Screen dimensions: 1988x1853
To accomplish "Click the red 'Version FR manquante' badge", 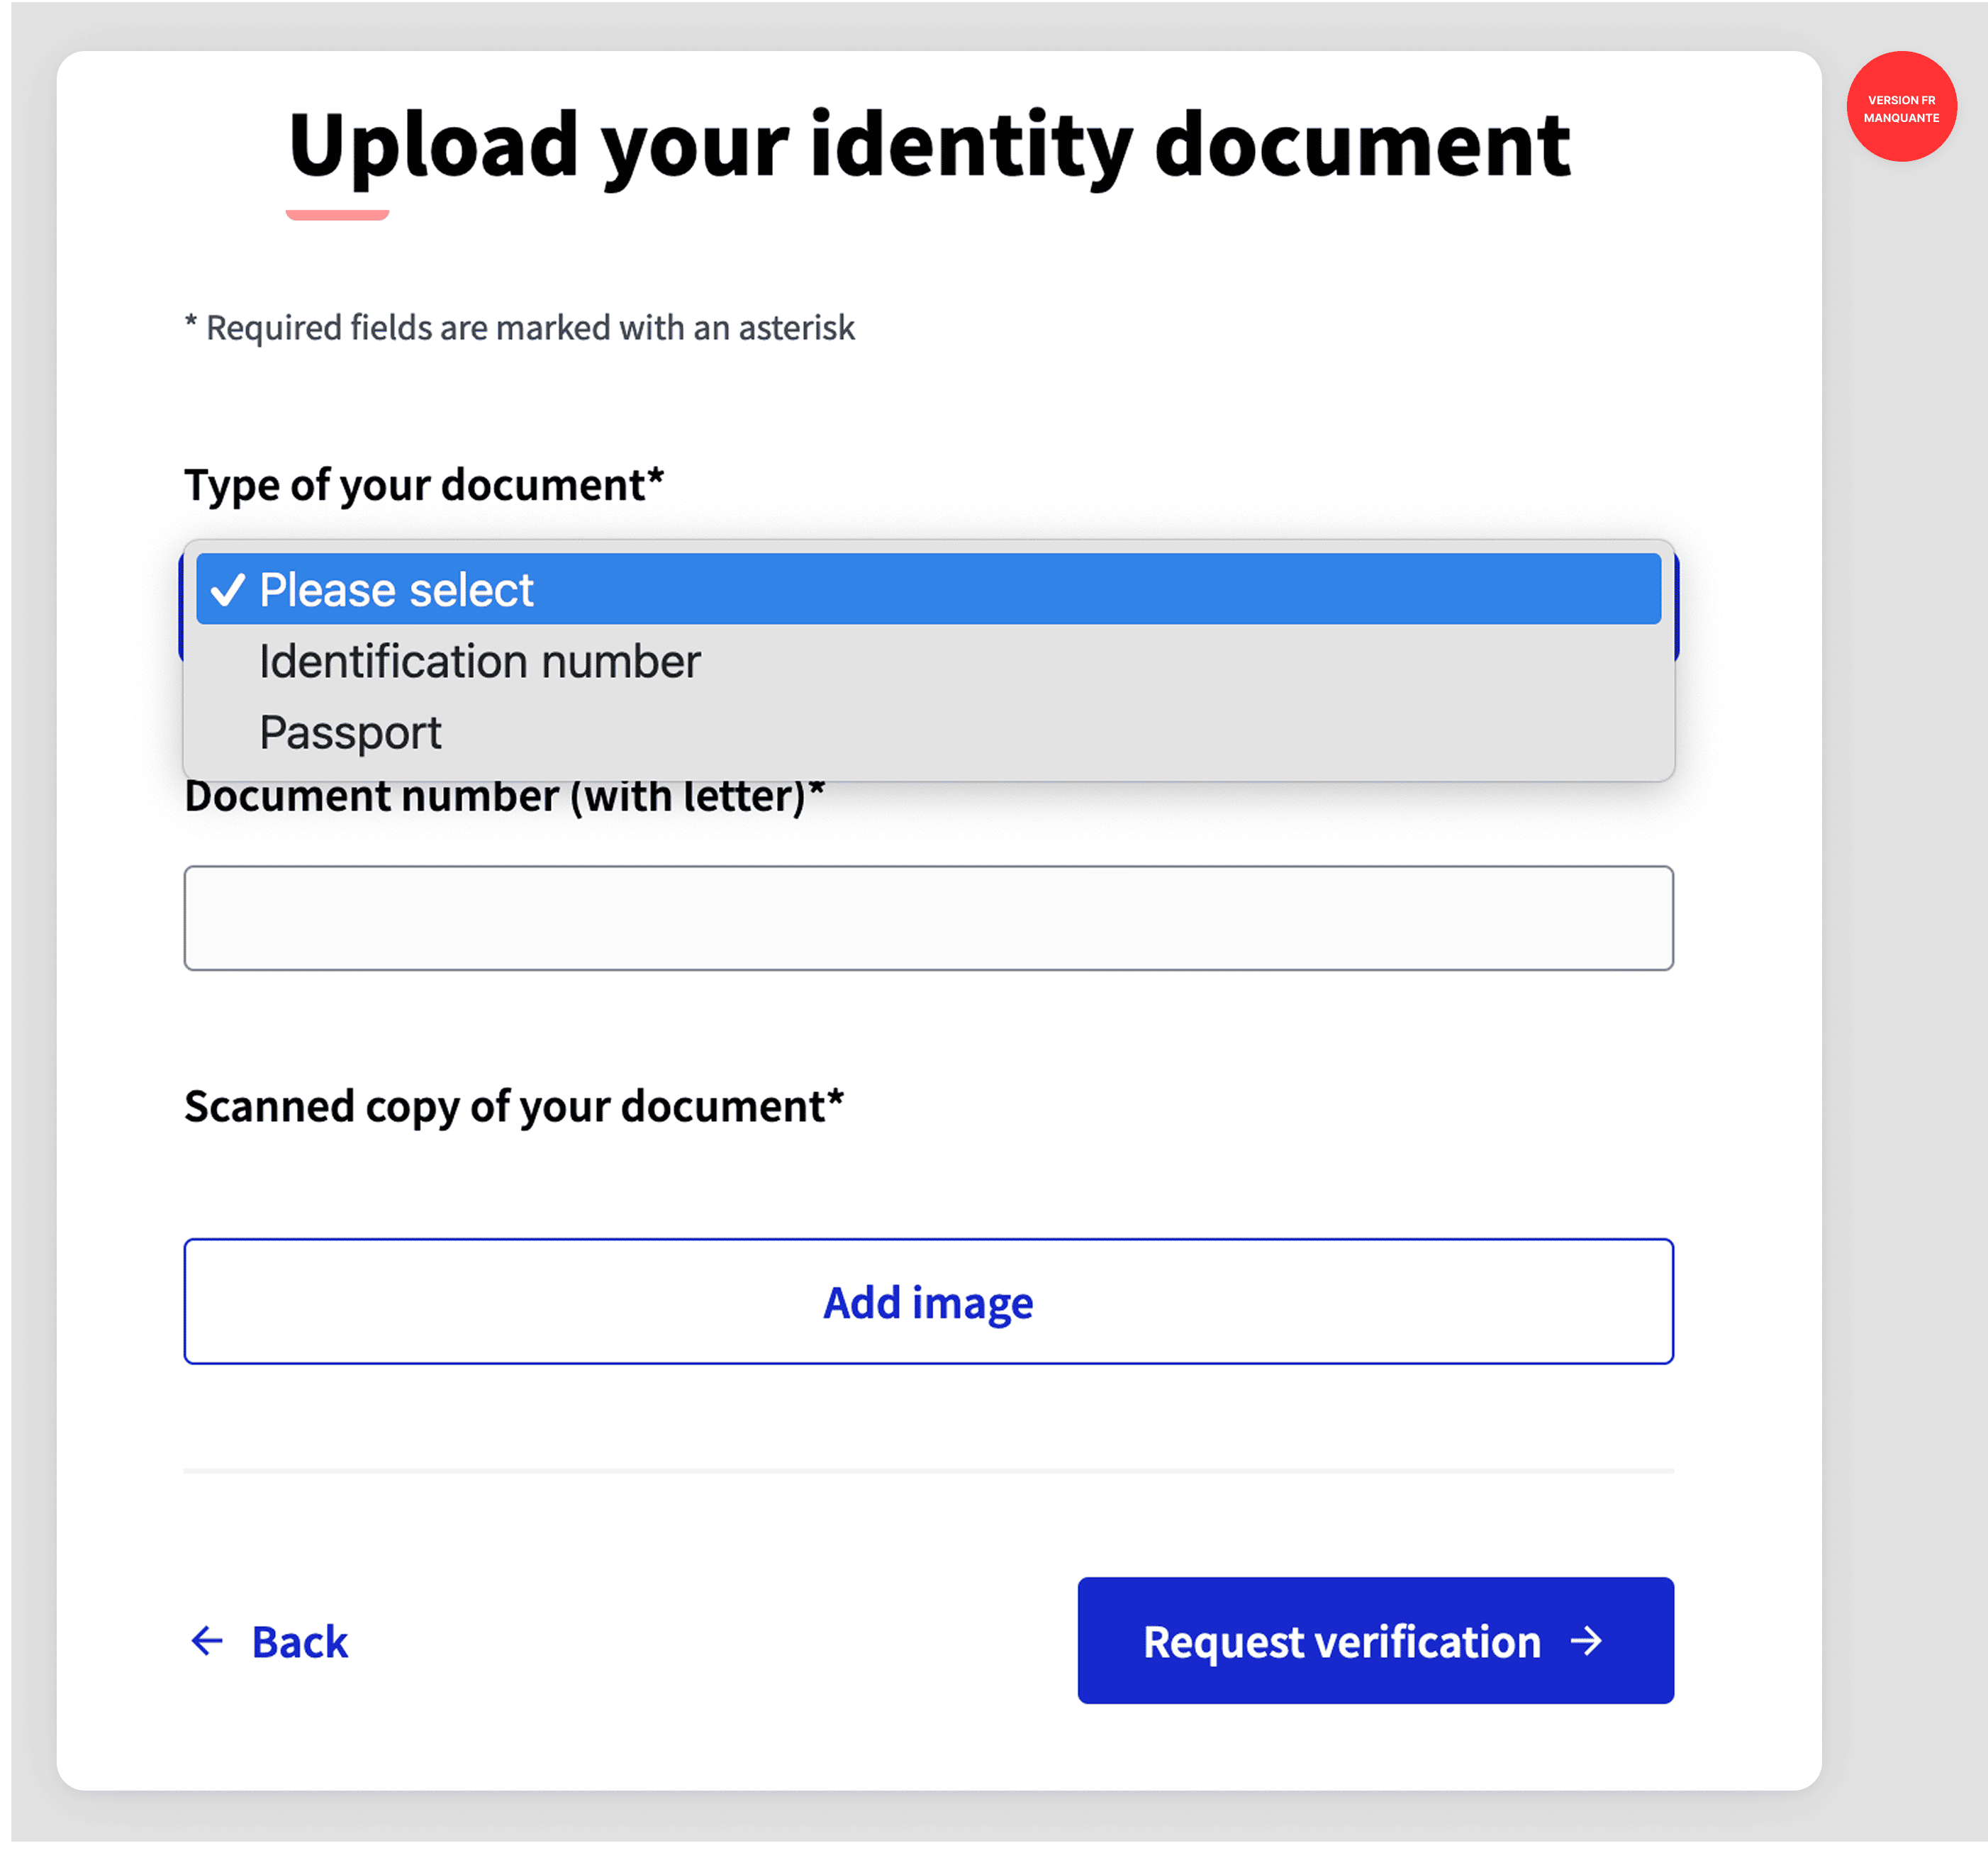I will [x=1901, y=107].
